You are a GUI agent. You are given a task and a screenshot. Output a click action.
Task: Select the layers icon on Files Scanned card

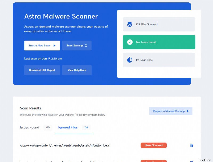(x=130, y=24)
